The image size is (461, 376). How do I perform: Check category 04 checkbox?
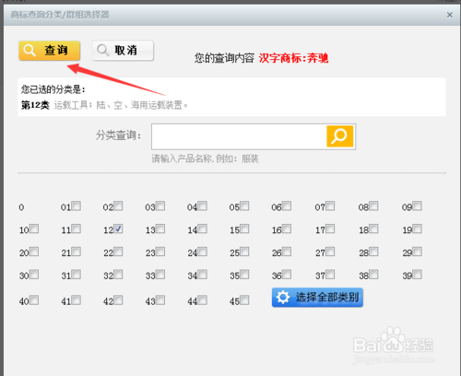[202, 206]
